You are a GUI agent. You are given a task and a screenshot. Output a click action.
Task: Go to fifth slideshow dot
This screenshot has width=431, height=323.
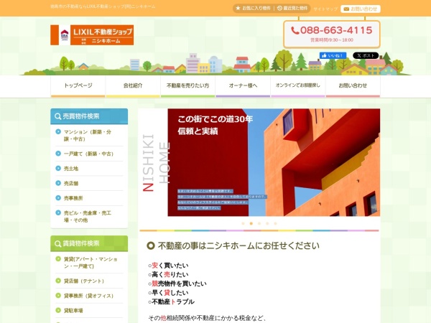[x=275, y=223]
